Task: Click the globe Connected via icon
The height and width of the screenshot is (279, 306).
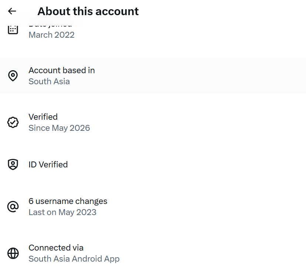Action: 13,253
